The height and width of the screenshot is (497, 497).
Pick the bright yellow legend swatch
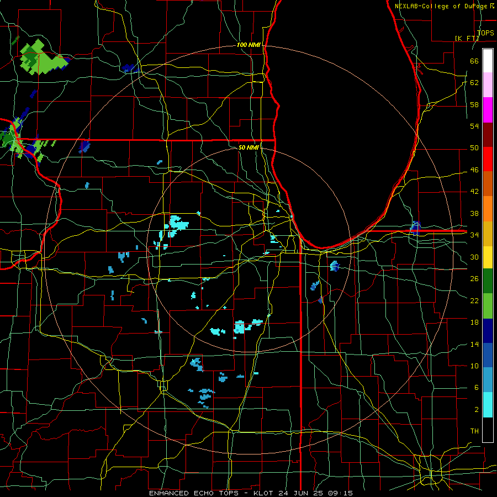(x=488, y=257)
